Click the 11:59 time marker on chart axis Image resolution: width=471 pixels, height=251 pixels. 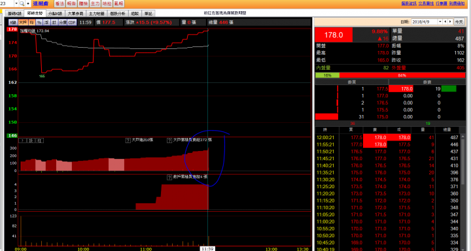(x=207, y=248)
